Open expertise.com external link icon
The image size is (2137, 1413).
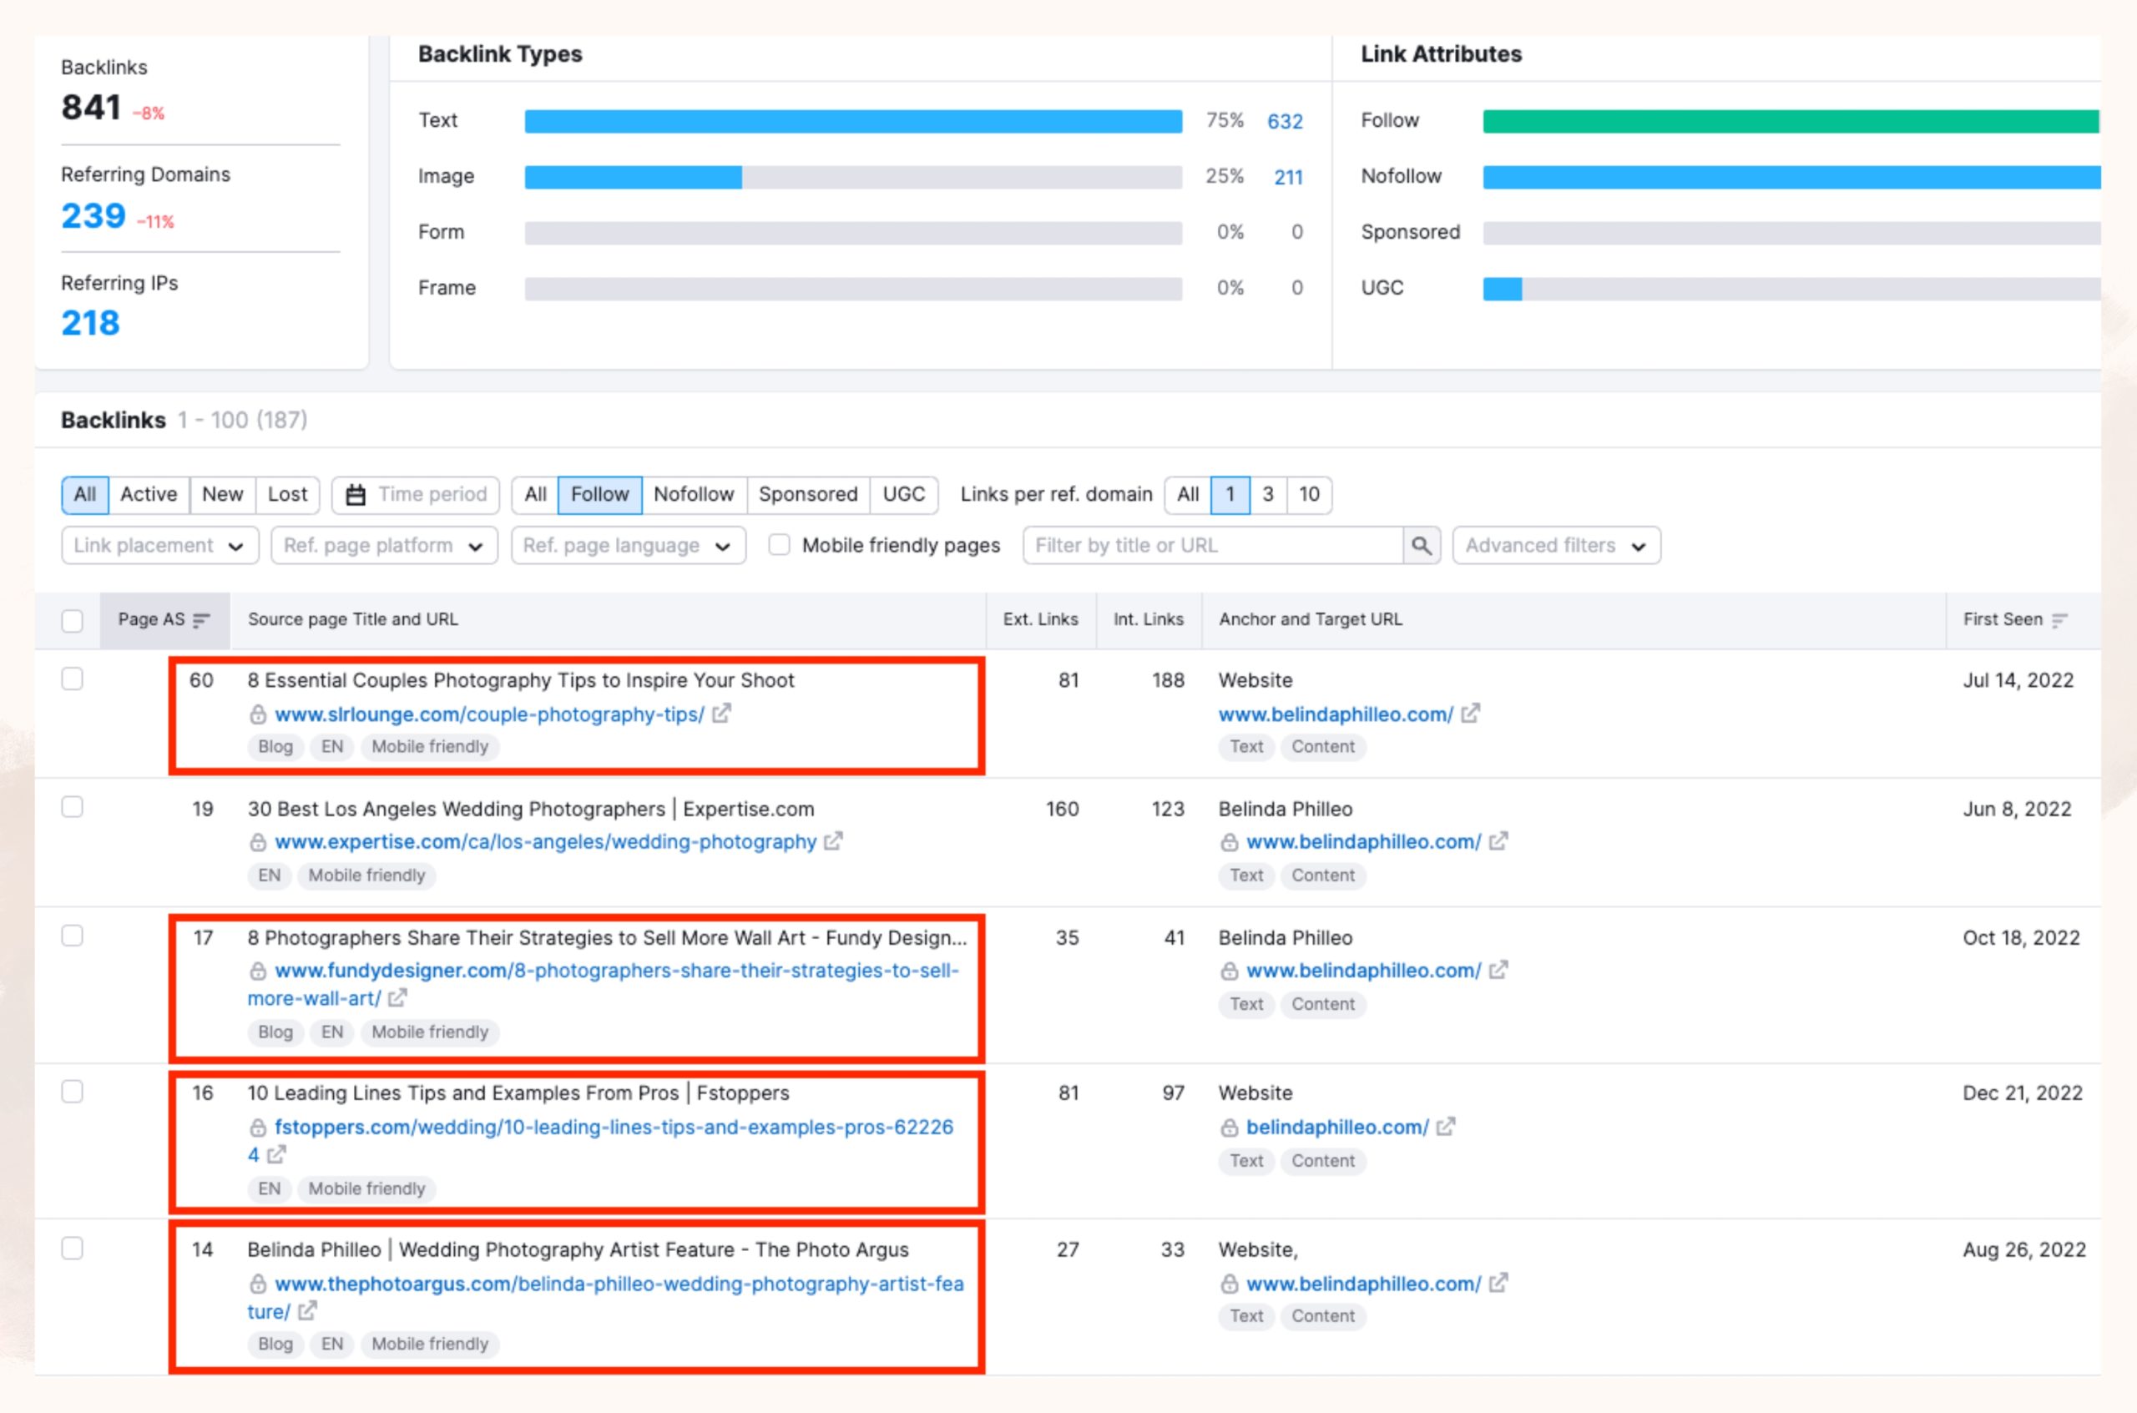(833, 840)
